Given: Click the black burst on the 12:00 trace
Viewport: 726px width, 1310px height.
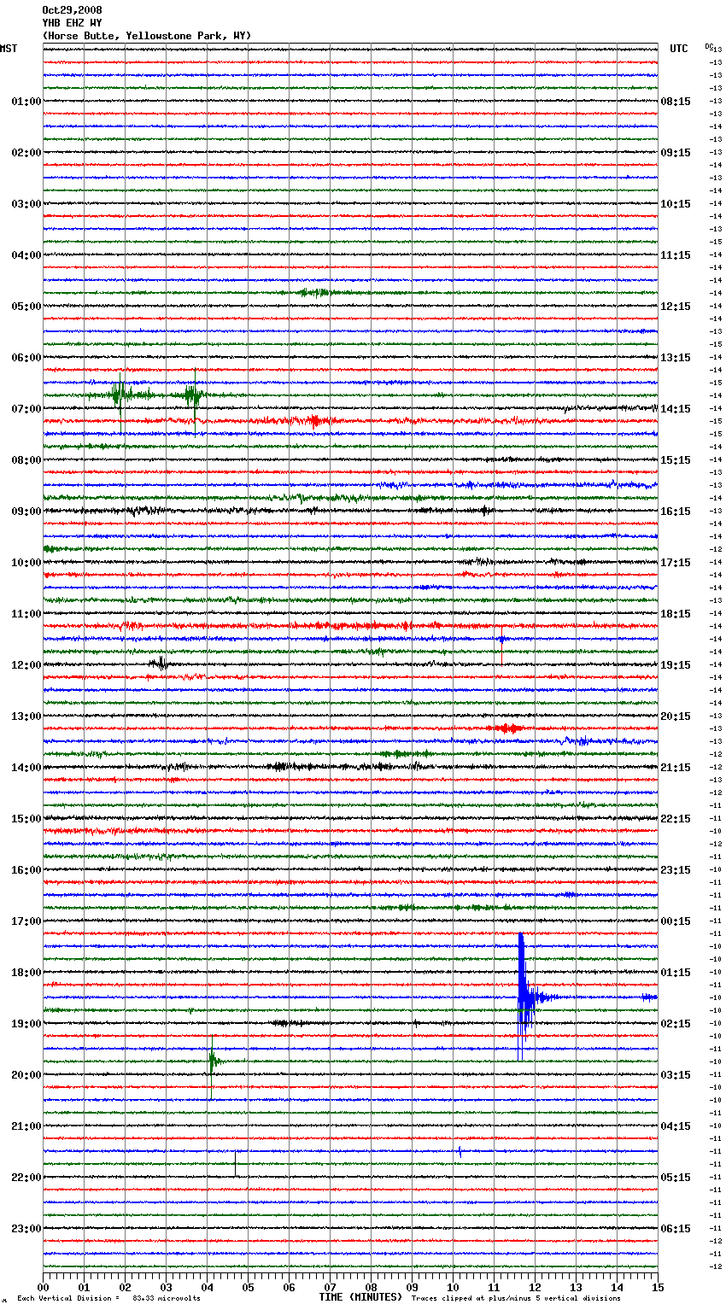Looking at the screenshot, I should (x=160, y=663).
